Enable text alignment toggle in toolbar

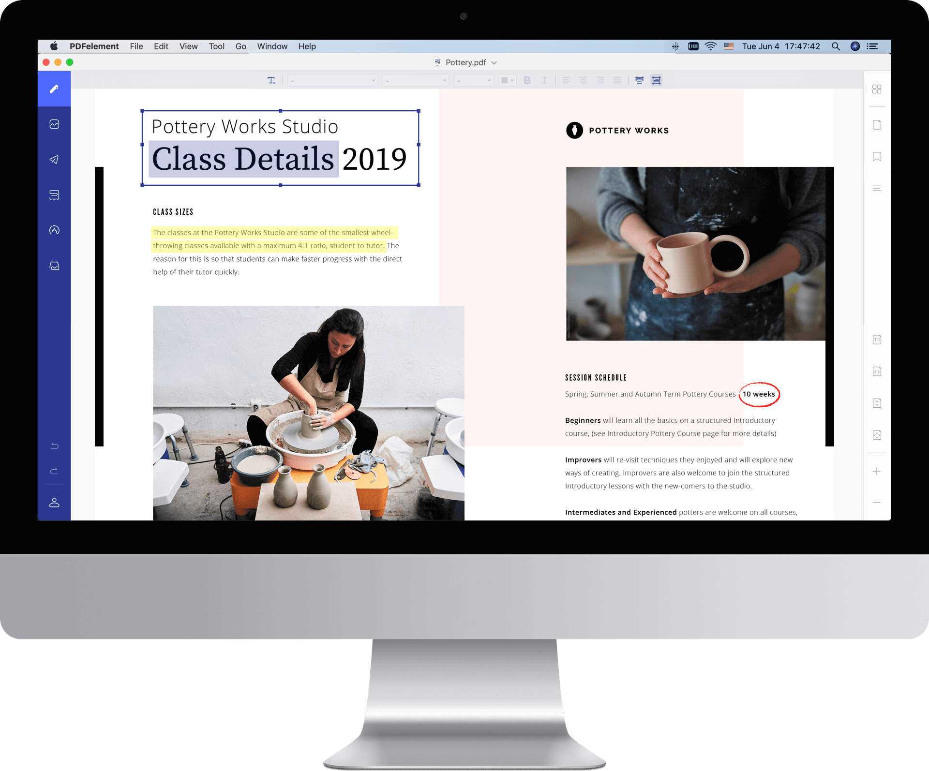click(x=657, y=79)
